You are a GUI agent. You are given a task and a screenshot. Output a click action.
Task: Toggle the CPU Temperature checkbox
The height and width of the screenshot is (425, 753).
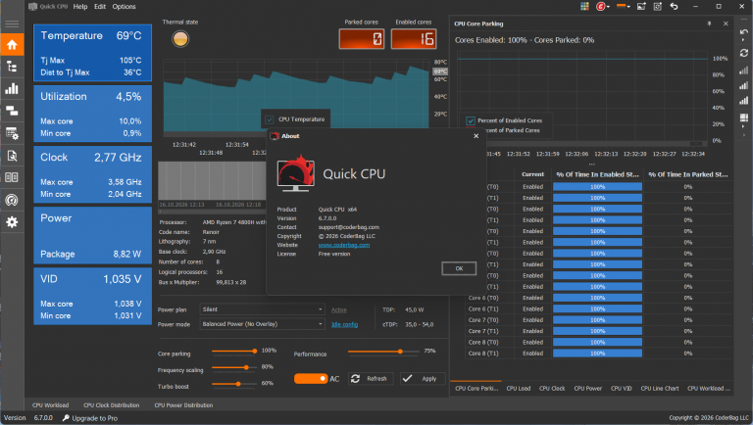270,119
